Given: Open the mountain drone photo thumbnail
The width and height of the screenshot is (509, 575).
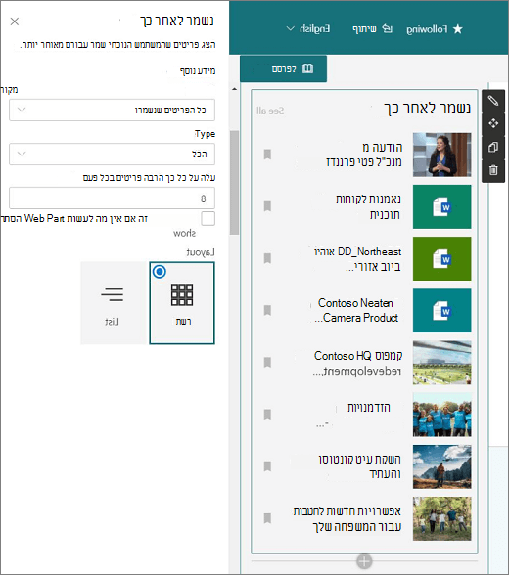Looking at the screenshot, I should pos(441,466).
